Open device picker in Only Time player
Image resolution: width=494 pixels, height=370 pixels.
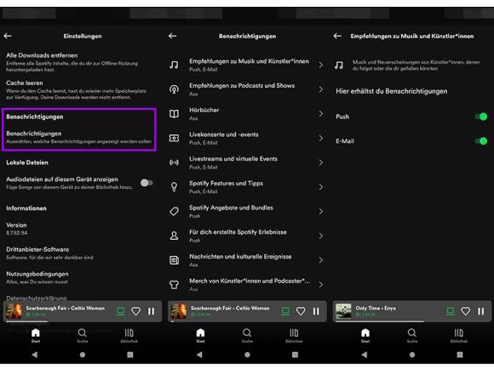coord(451,311)
